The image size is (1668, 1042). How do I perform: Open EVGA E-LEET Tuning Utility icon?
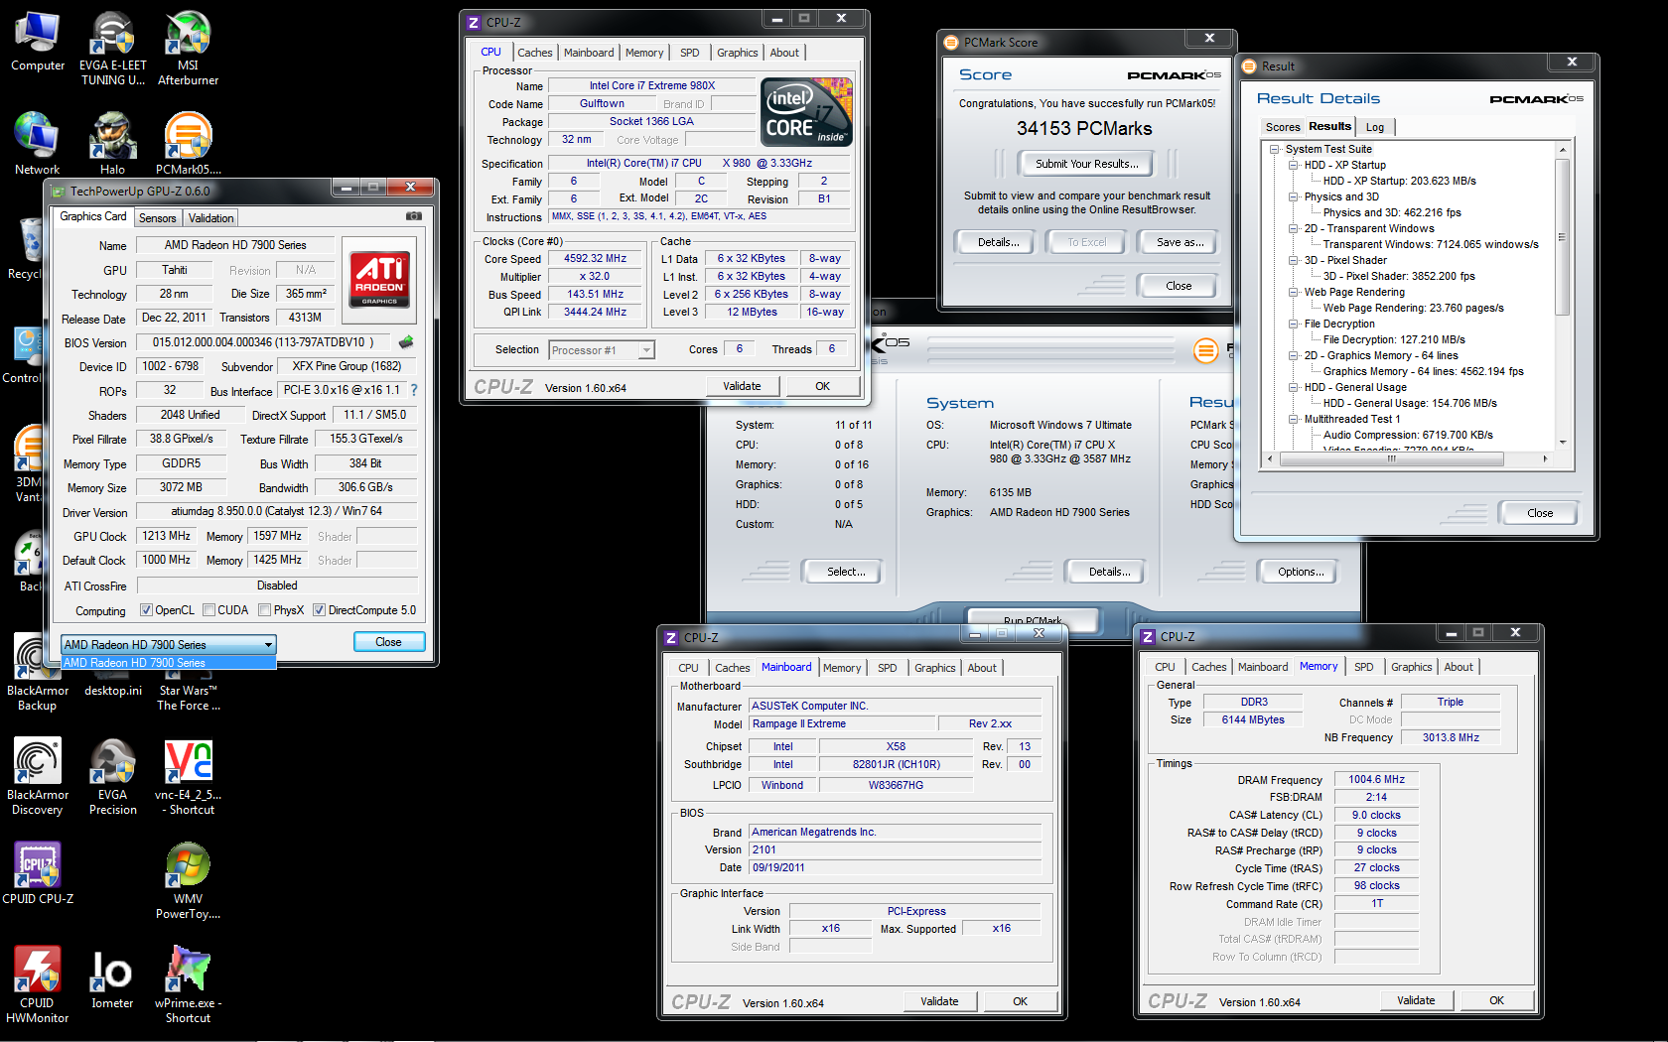[x=113, y=48]
